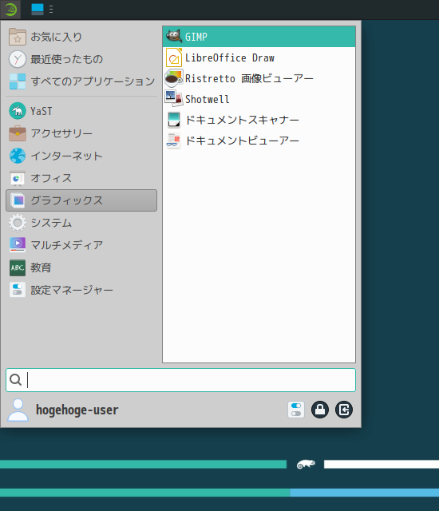This screenshot has height=511, width=439.
Task: Show 最近使ったもの items
Action: tap(81, 59)
